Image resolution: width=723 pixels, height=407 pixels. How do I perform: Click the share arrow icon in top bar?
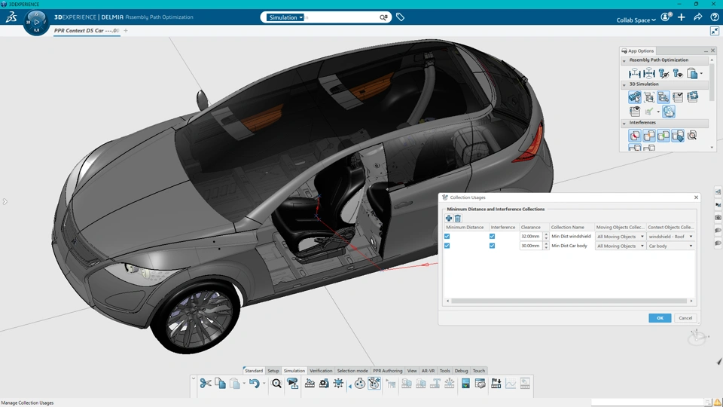[x=697, y=17]
